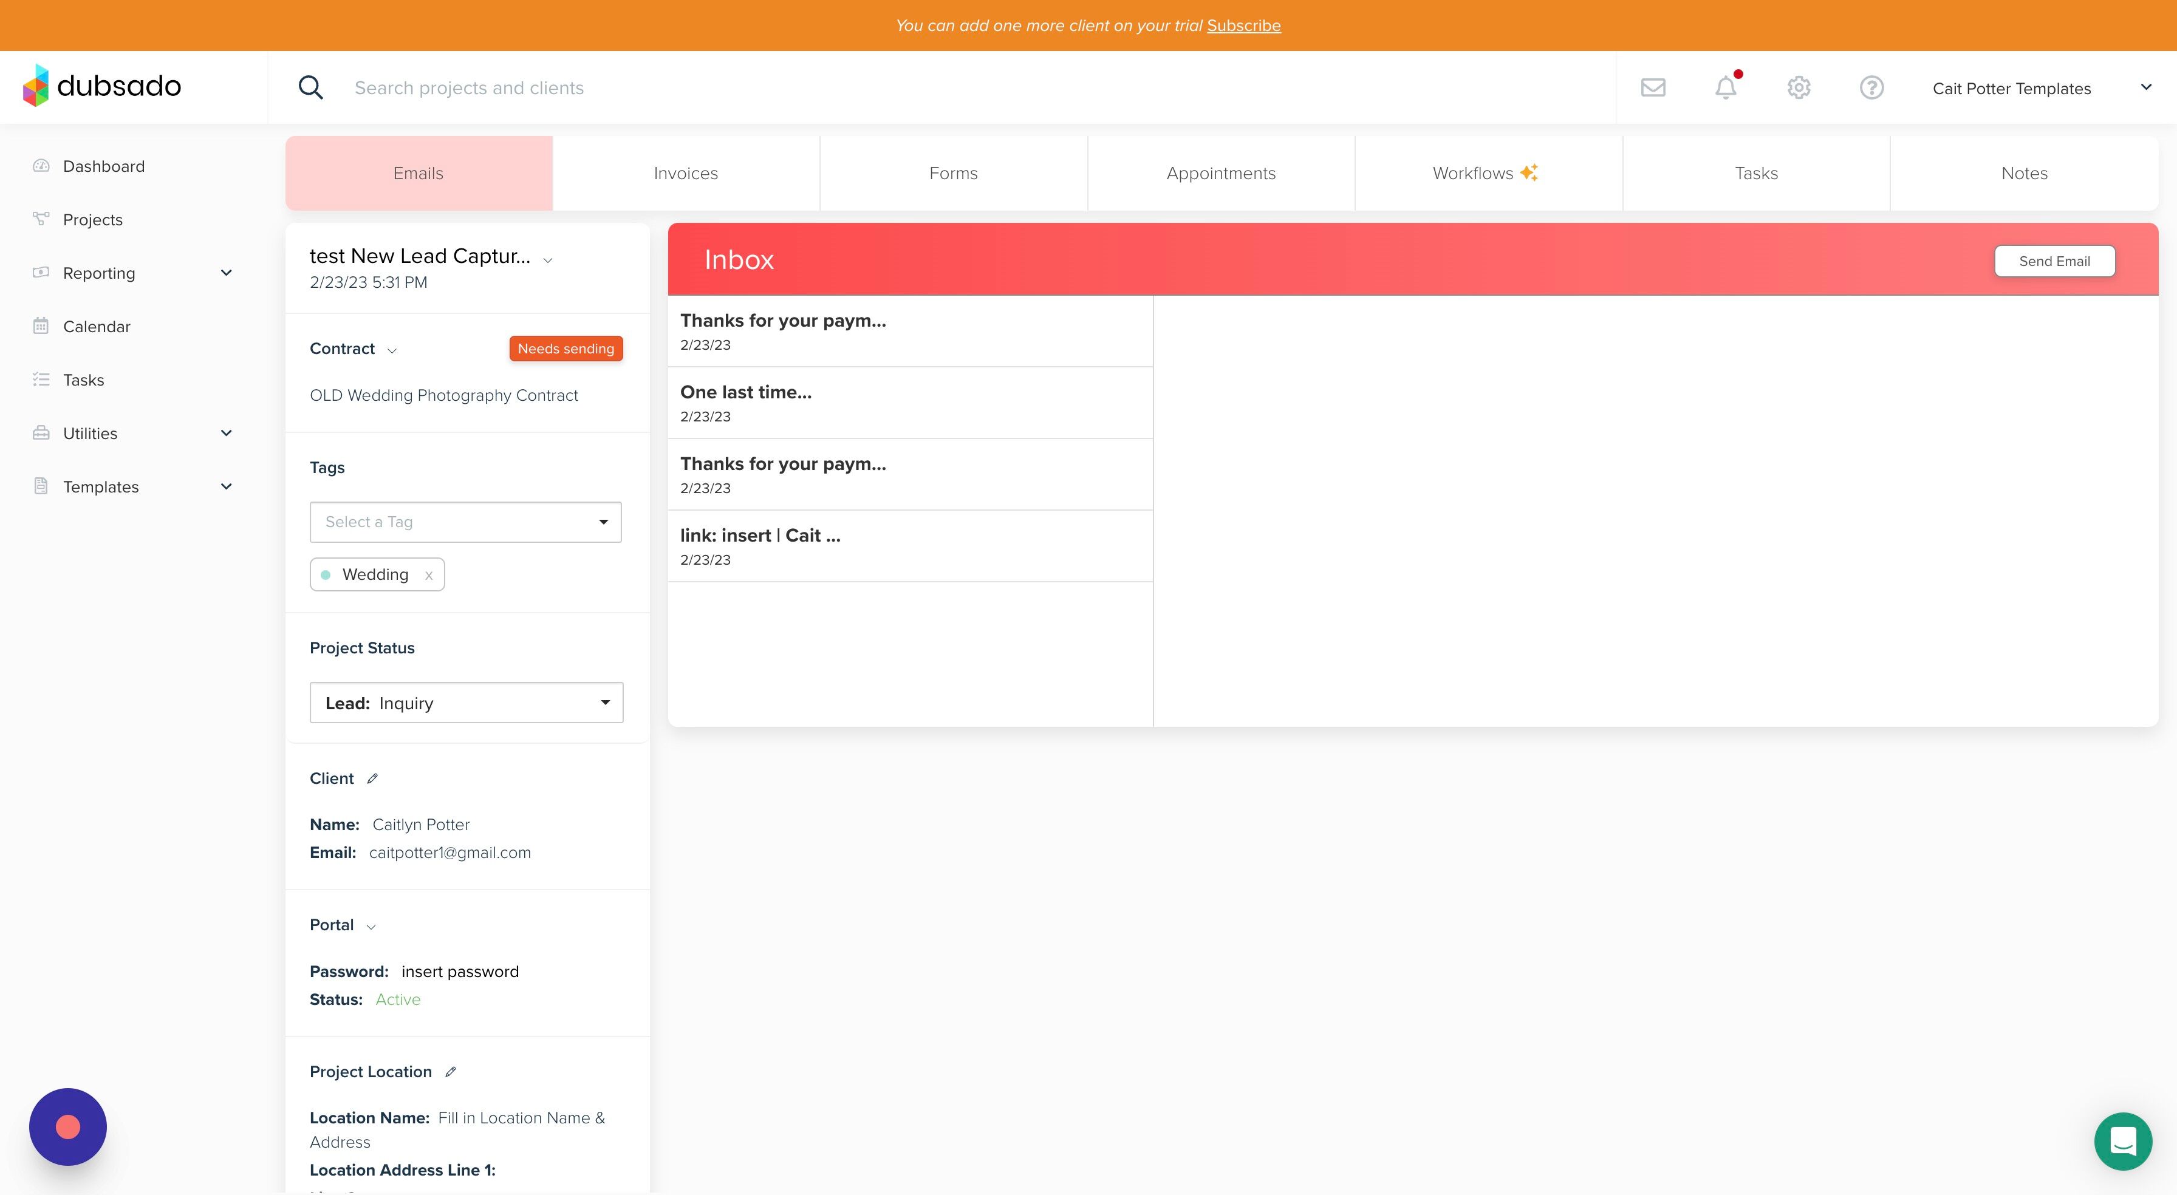Open the green chat support bubble
Image resolution: width=2177 pixels, height=1195 pixels.
(x=2122, y=1141)
